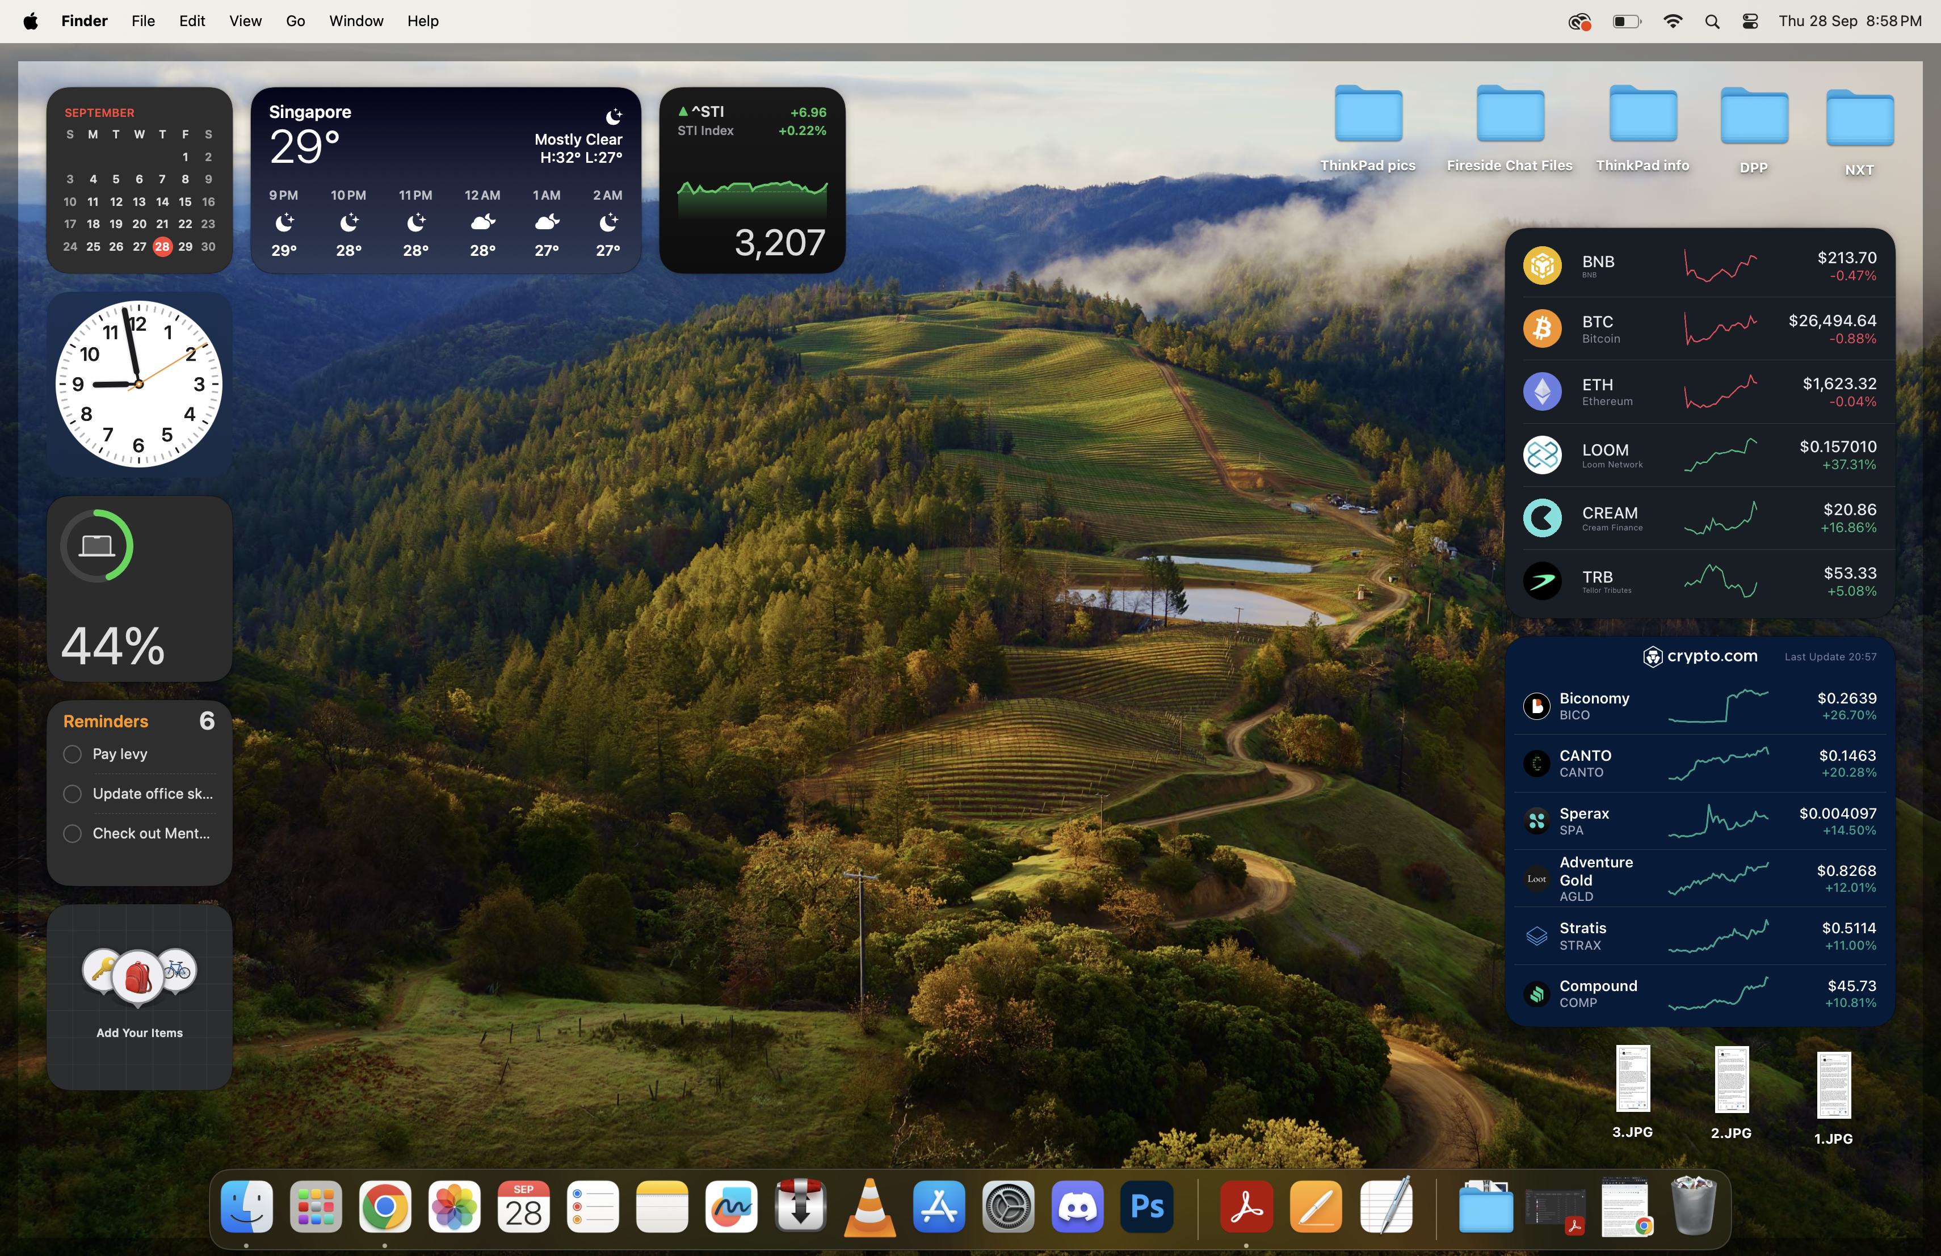Click the battery ring in 44% widget
The width and height of the screenshot is (1941, 1256).
coord(97,545)
